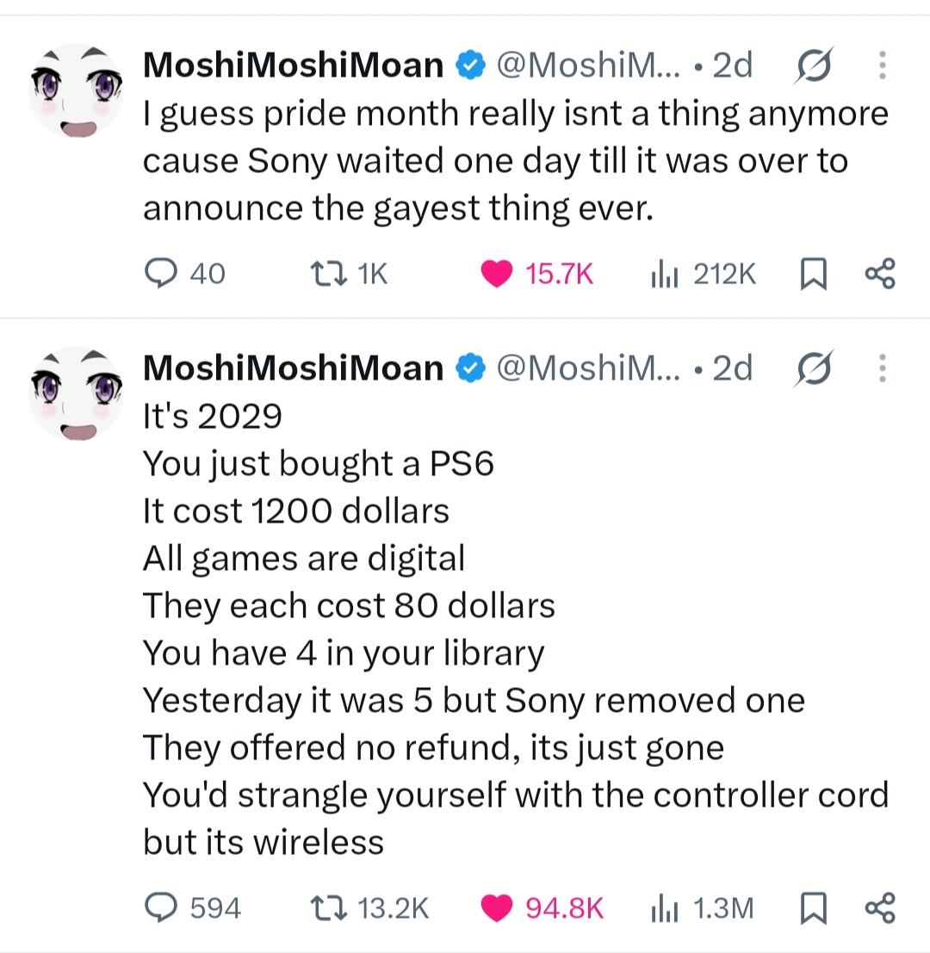
Task: View analytics showing 212K views
Action: (x=704, y=274)
